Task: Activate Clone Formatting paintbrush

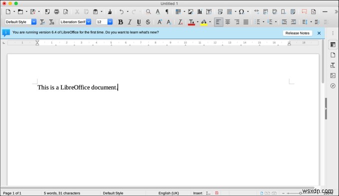Action: (110, 11)
